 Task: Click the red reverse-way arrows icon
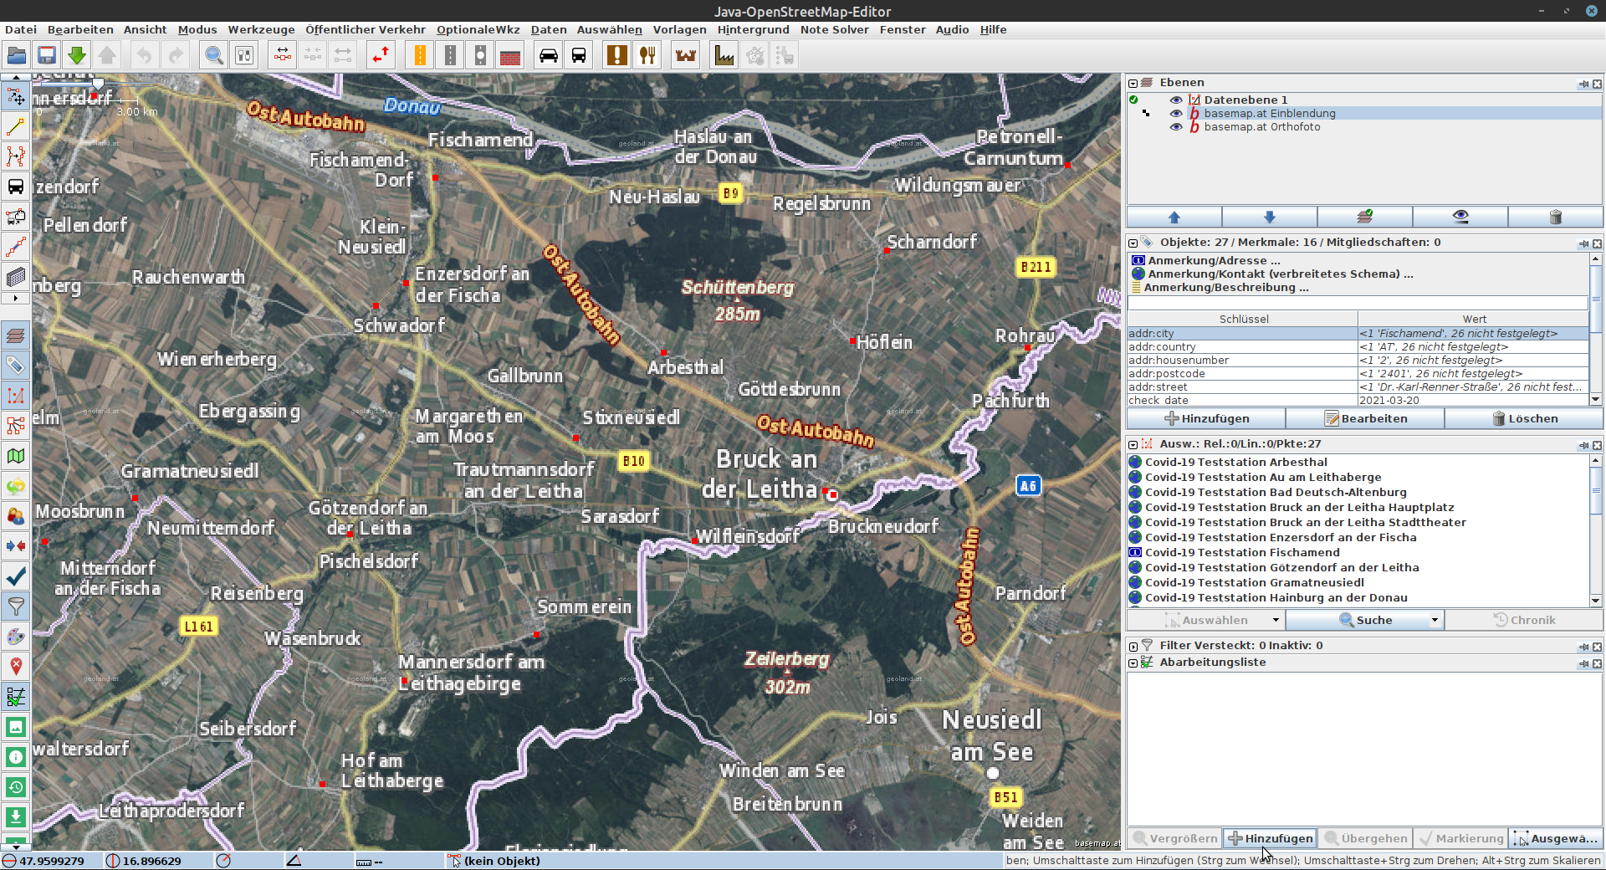tap(381, 56)
